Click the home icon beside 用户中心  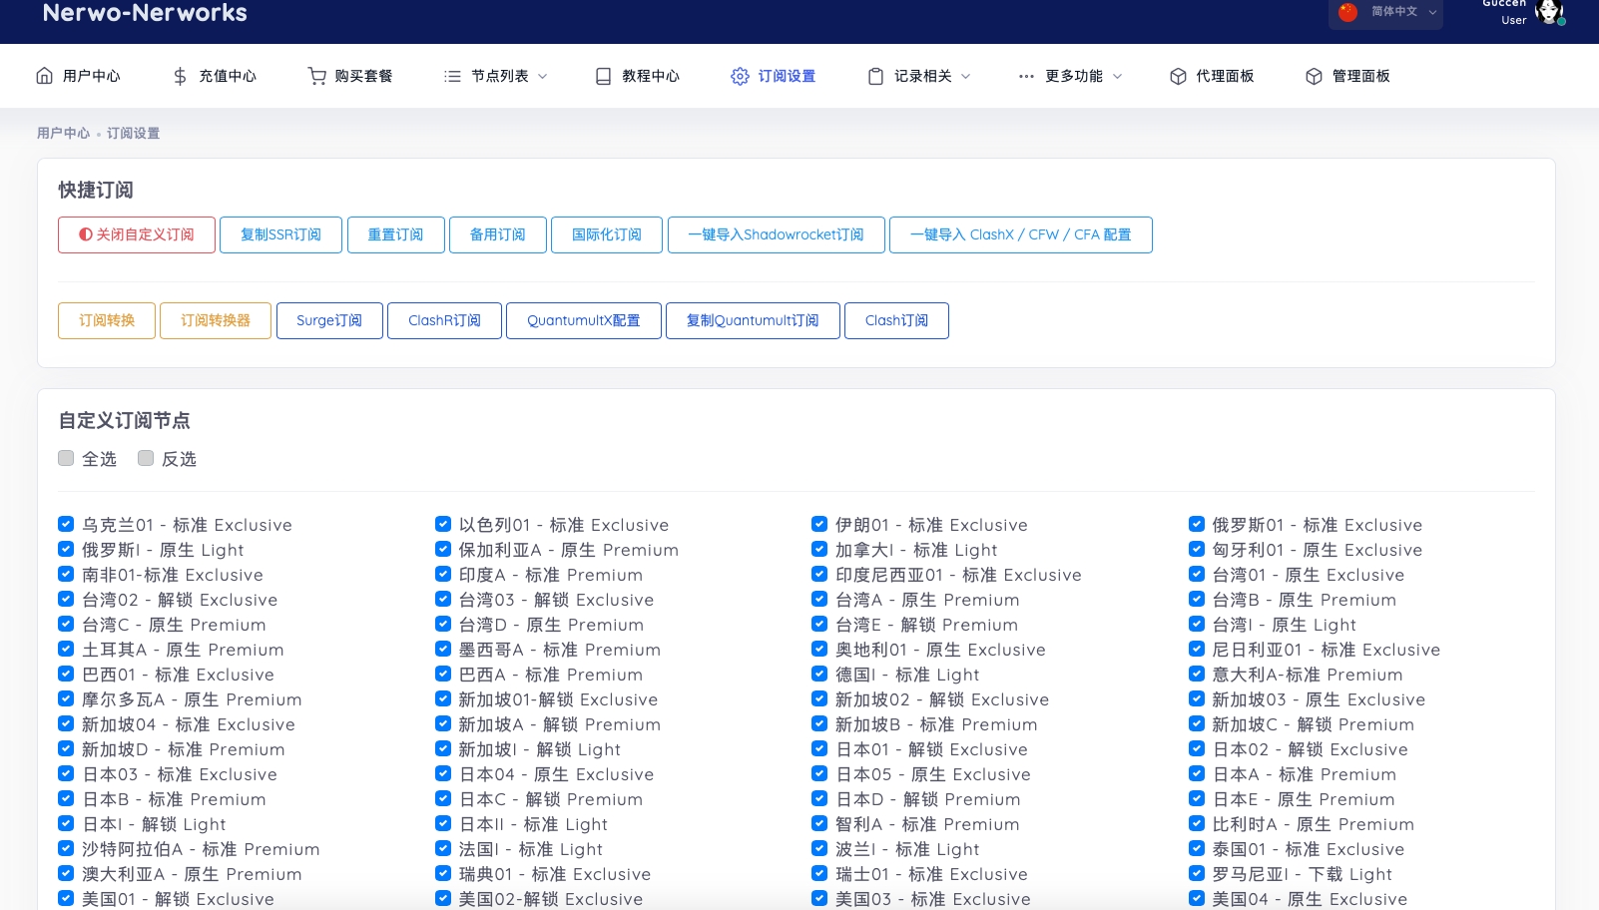click(x=44, y=76)
